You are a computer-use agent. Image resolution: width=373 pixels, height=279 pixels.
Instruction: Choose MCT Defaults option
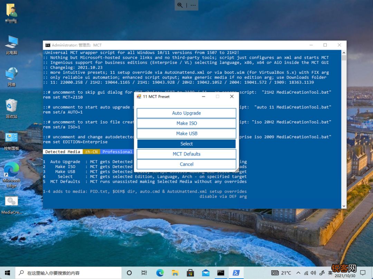point(186,154)
